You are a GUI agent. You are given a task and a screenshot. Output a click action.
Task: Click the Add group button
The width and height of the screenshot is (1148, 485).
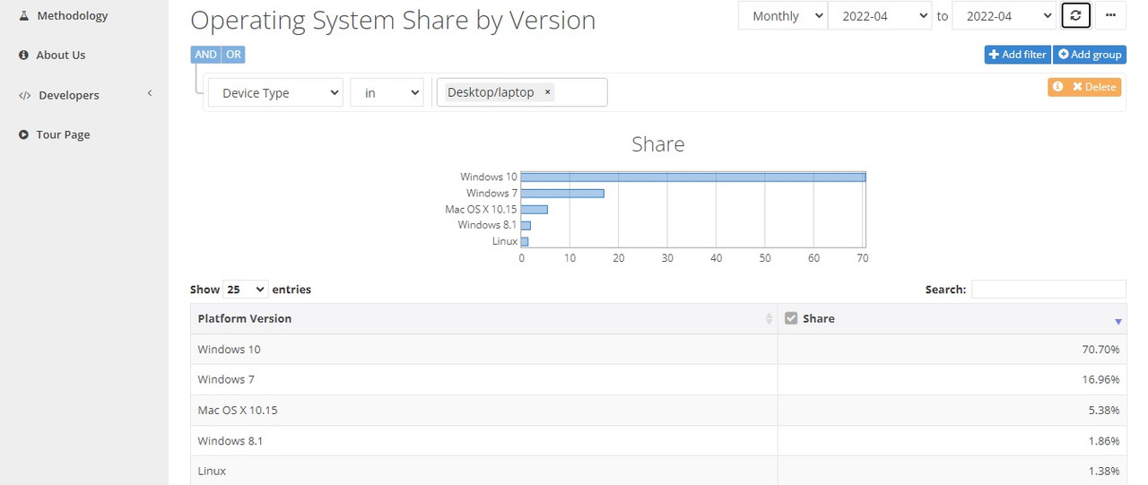point(1090,55)
